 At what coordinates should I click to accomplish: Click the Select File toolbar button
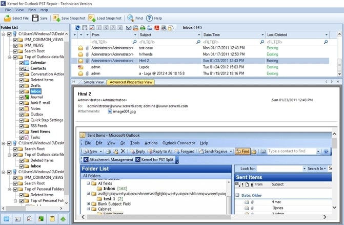coord(16,18)
